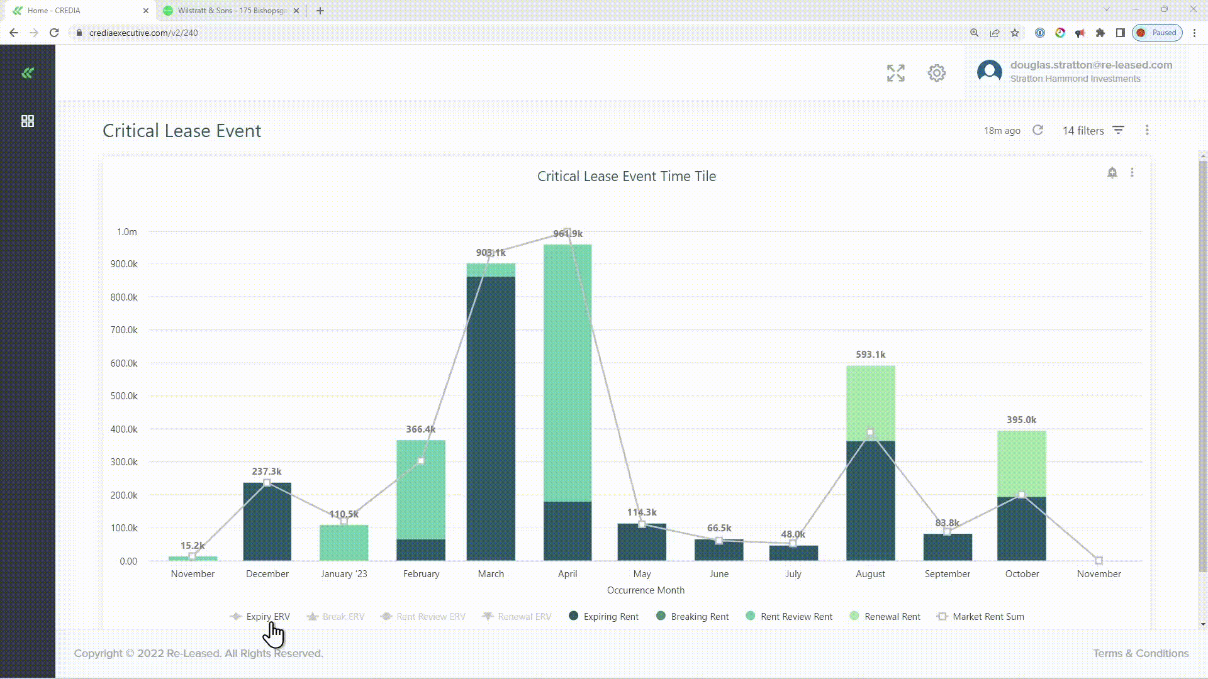Reload the current page
This screenshot has width=1208, height=679.
point(54,33)
